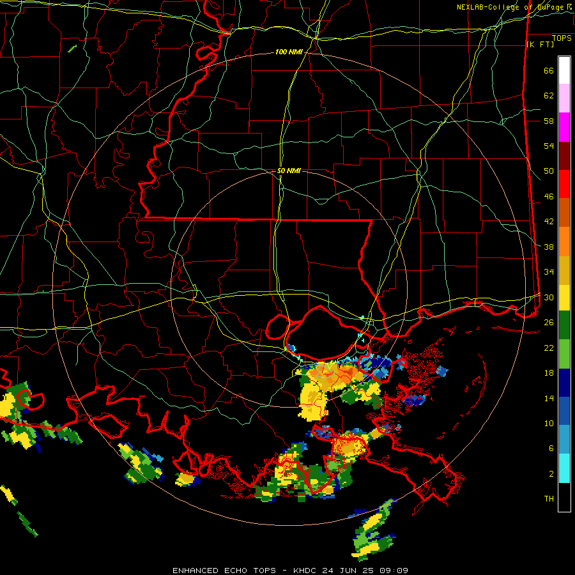Select the dark green legend swatch
The image size is (575, 575).
564,325
